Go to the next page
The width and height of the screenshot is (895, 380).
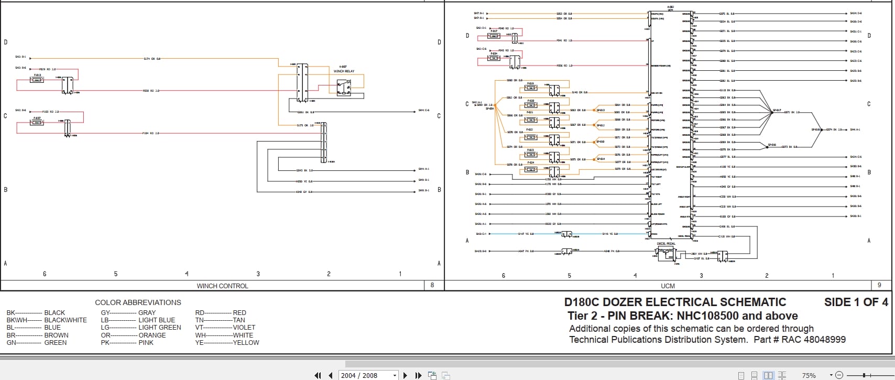point(405,375)
